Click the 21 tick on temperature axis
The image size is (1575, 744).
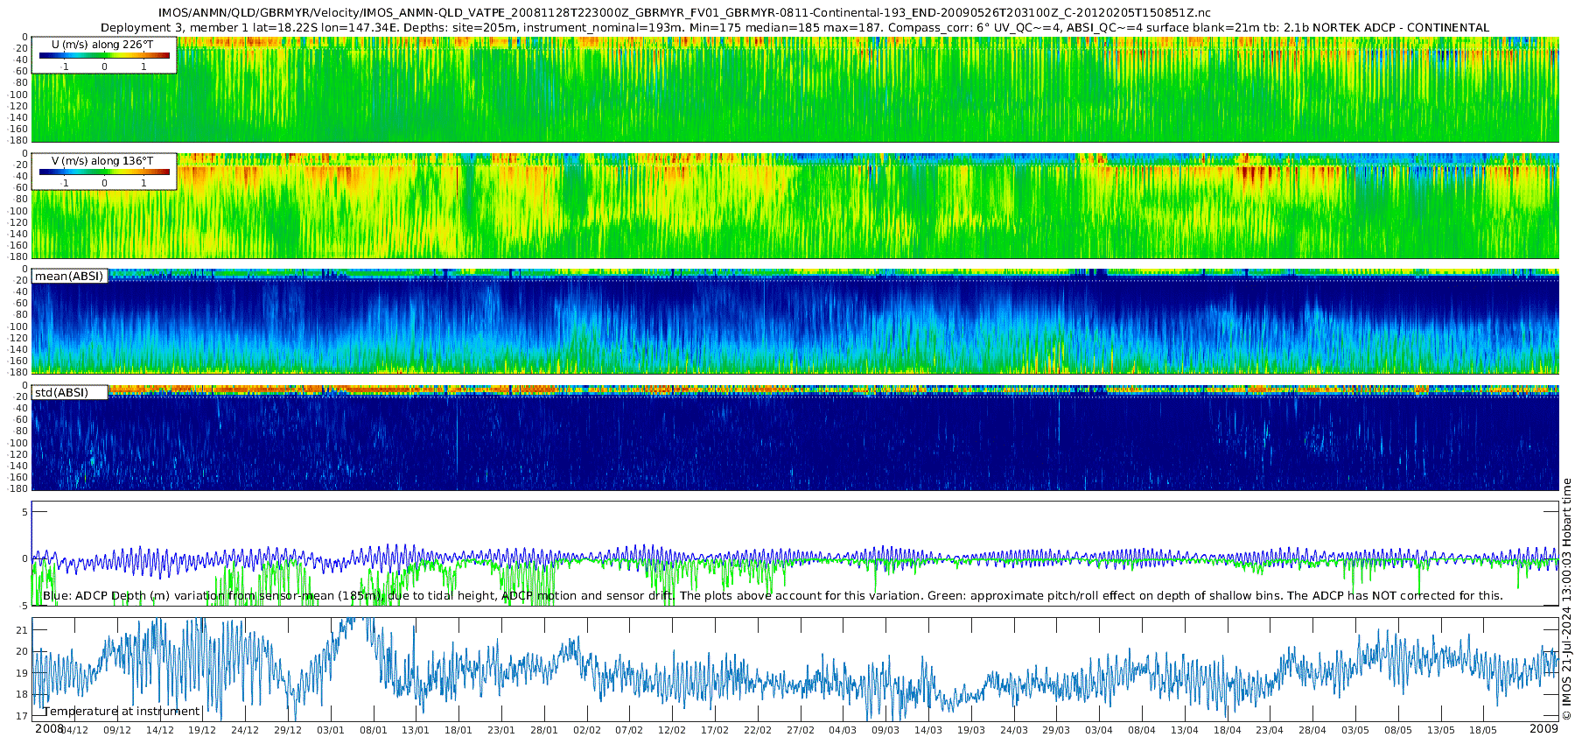[22, 630]
